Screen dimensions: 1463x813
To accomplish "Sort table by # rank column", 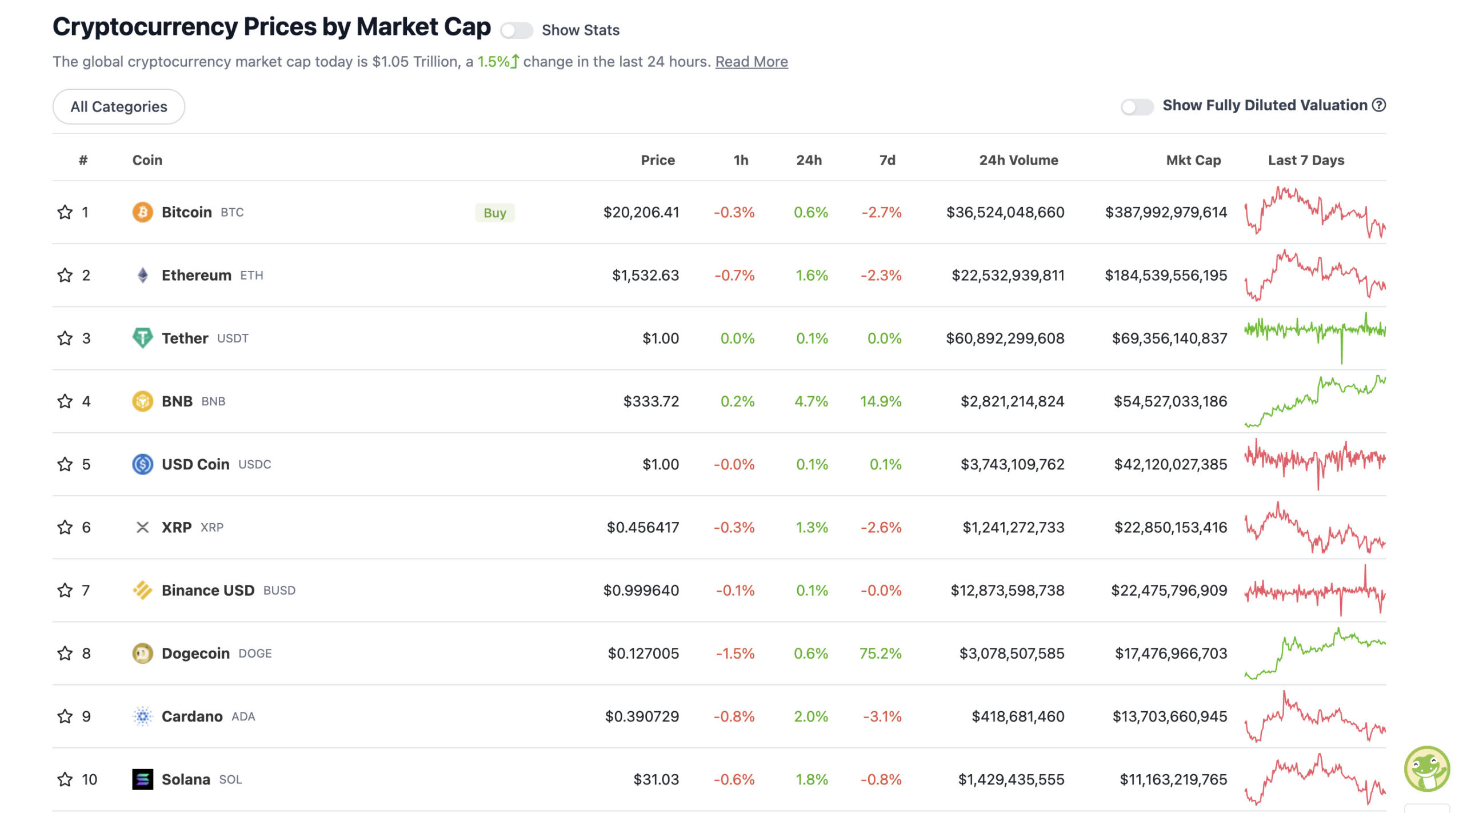I will [83, 160].
